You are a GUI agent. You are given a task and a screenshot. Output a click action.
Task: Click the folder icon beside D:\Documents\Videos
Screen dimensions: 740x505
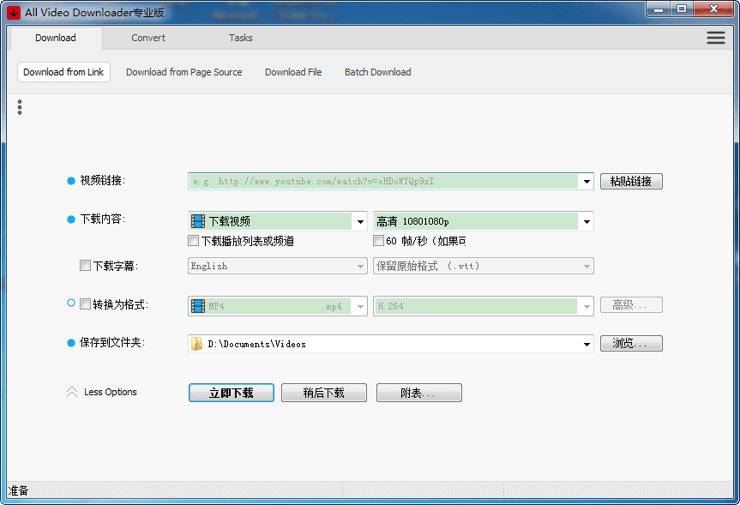[196, 344]
